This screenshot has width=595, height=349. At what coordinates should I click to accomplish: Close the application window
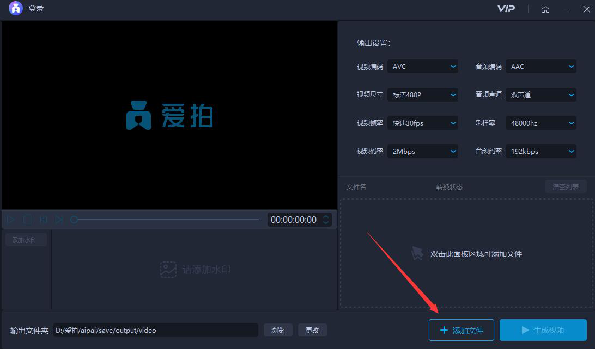pyautogui.click(x=587, y=9)
